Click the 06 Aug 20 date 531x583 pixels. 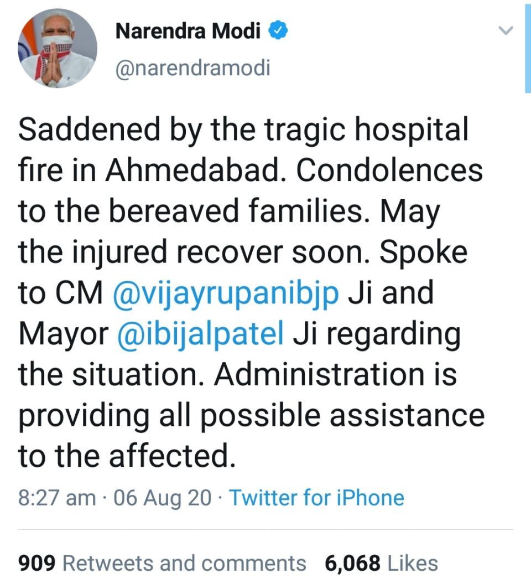tap(162, 498)
